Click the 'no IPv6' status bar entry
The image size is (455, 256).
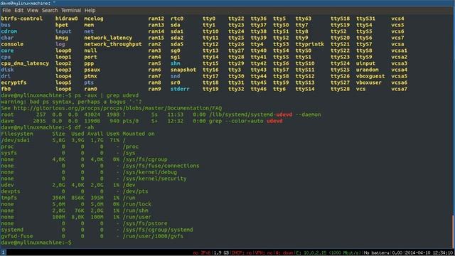click(201, 253)
